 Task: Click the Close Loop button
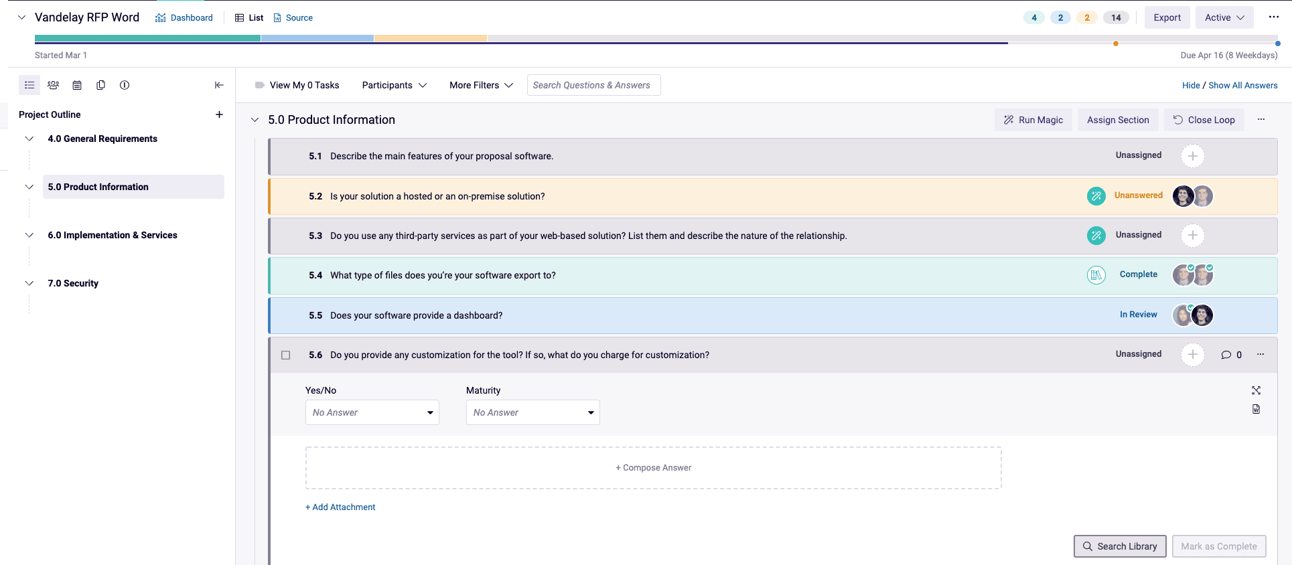[1204, 120]
